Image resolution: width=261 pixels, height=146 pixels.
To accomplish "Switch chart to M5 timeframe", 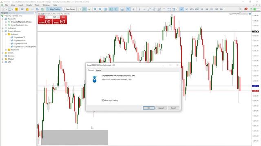I will [187, 9].
